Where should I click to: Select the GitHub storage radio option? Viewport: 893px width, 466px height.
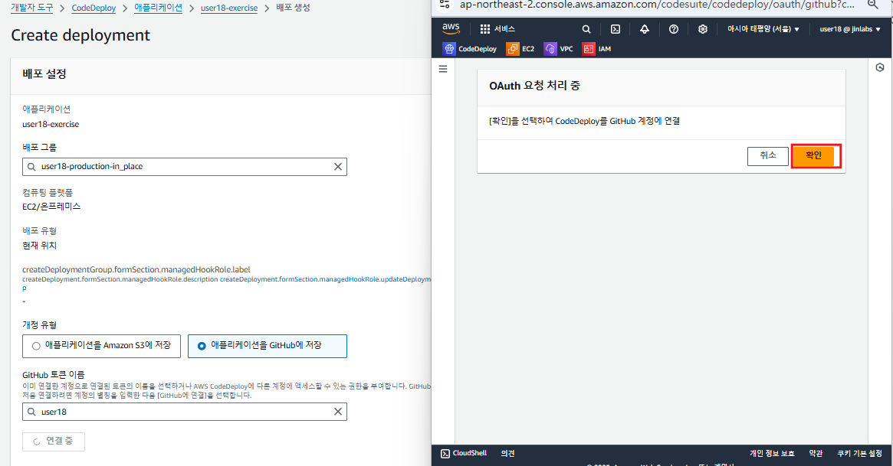202,346
